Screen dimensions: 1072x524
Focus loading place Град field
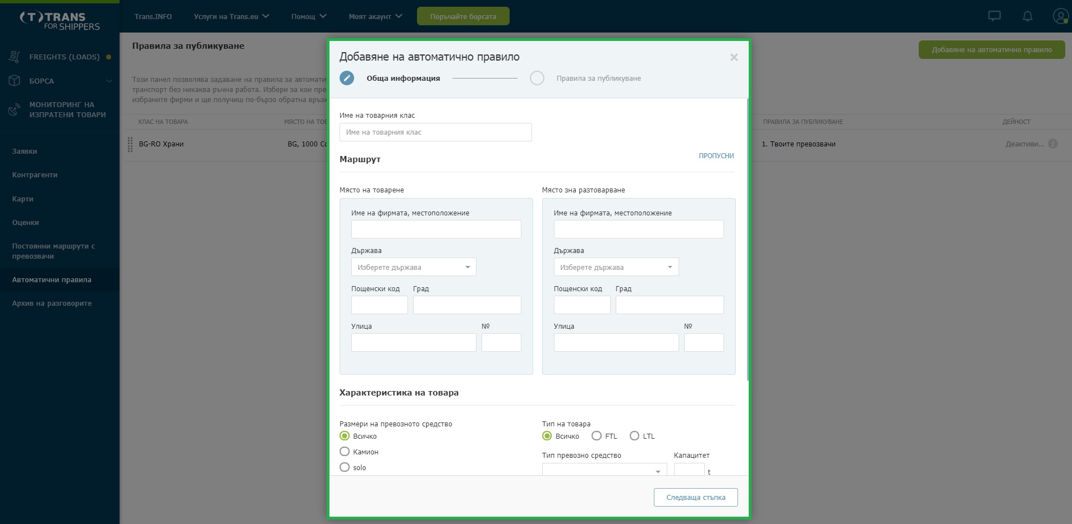467,305
